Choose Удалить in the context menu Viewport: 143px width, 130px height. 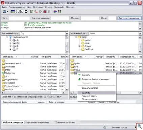(x=96, y=93)
